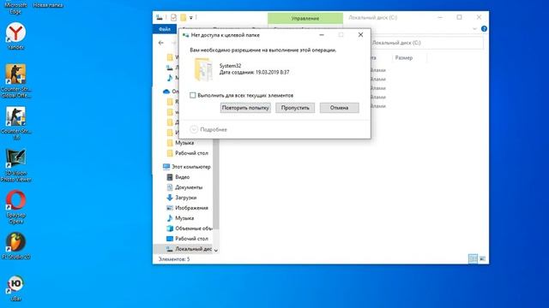Open the Counter-Strike Global Offensive shortcut
The image size is (549, 308).
point(15,80)
